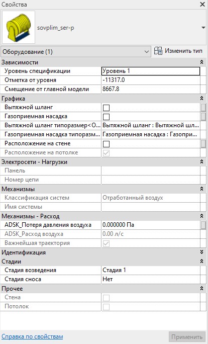The image size is (208, 344).
Task: Click the Свойства panel title
Action: click(x=14, y=5)
